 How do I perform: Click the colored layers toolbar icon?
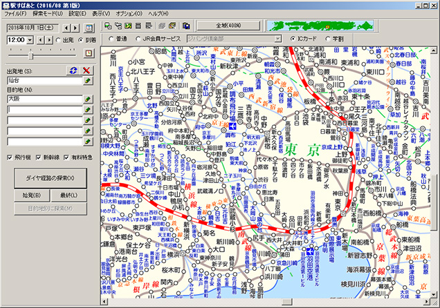coord(172,26)
